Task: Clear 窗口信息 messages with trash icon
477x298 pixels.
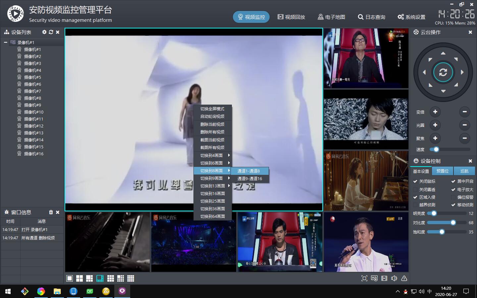Action: (x=51, y=212)
